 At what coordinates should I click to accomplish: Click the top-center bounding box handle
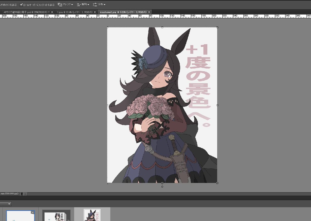click(x=162, y=27)
